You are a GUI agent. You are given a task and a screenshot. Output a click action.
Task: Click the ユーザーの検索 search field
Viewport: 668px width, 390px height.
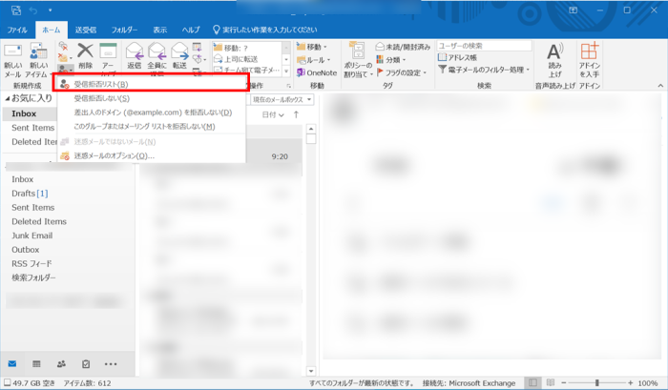point(484,46)
